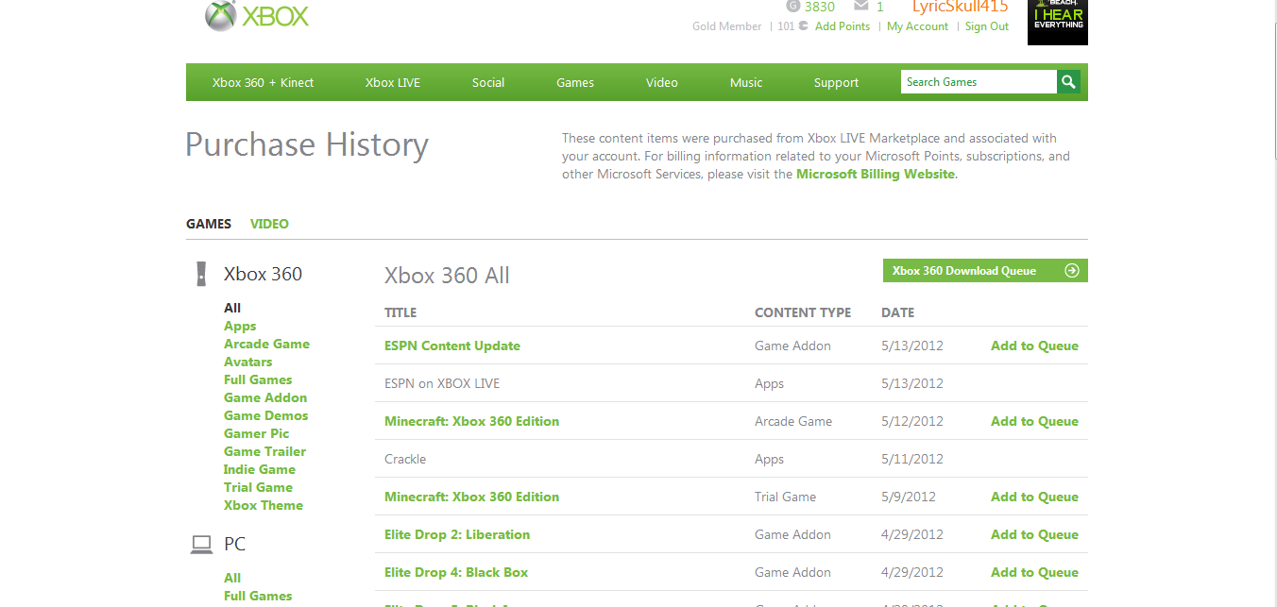1277x607 pixels.
Task: Click in the Search Games field
Action: pos(979,82)
